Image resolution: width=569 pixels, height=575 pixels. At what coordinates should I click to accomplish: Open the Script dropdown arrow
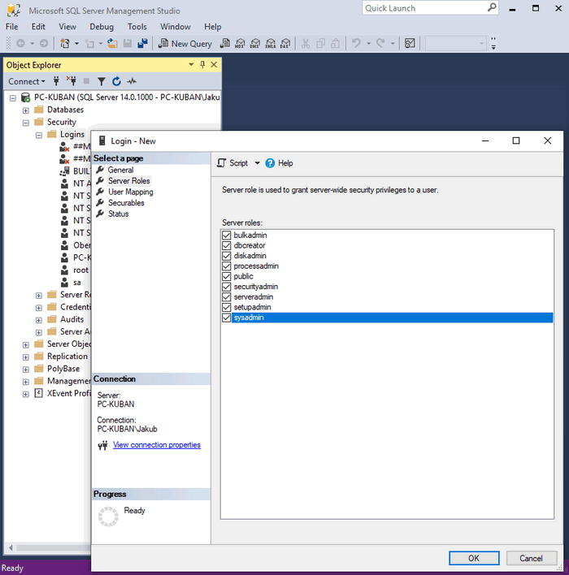[258, 163]
